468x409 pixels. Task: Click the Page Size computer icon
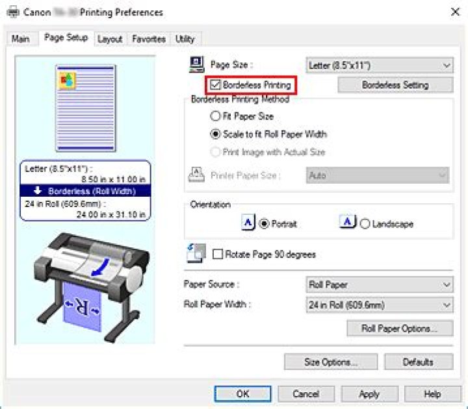point(197,64)
